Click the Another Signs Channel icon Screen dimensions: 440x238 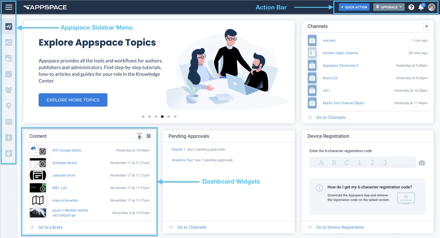point(312,53)
